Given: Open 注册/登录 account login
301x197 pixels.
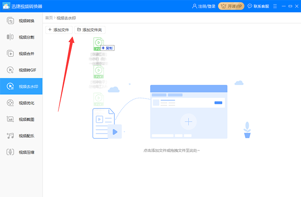Looking at the screenshot, I should coord(204,6).
